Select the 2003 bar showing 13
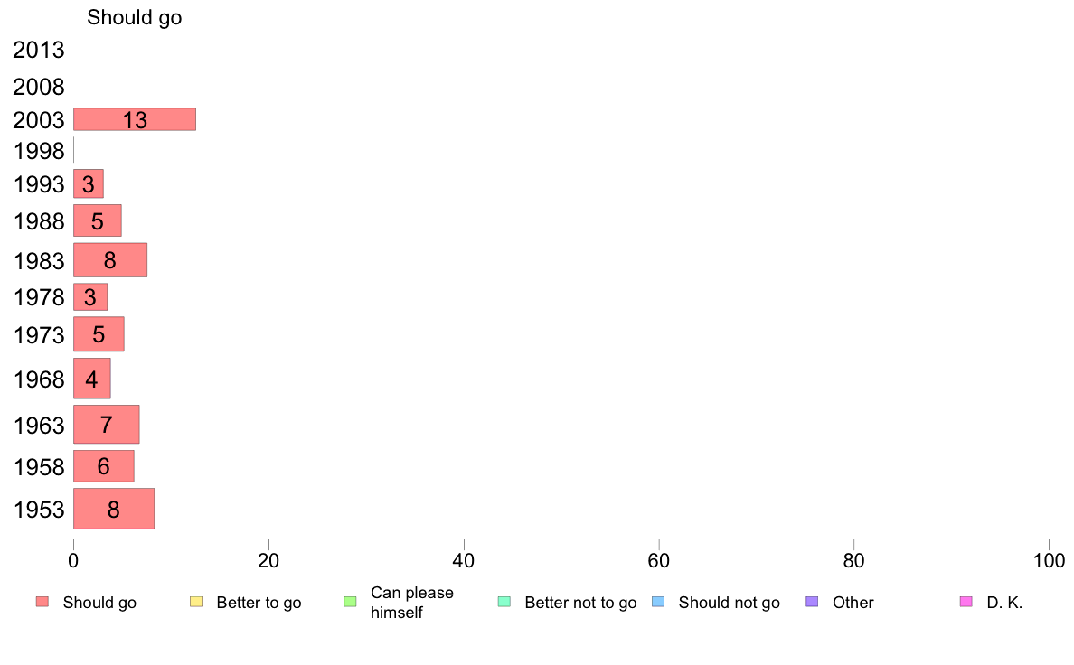1074x665 pixels. (x=135, y=119)
